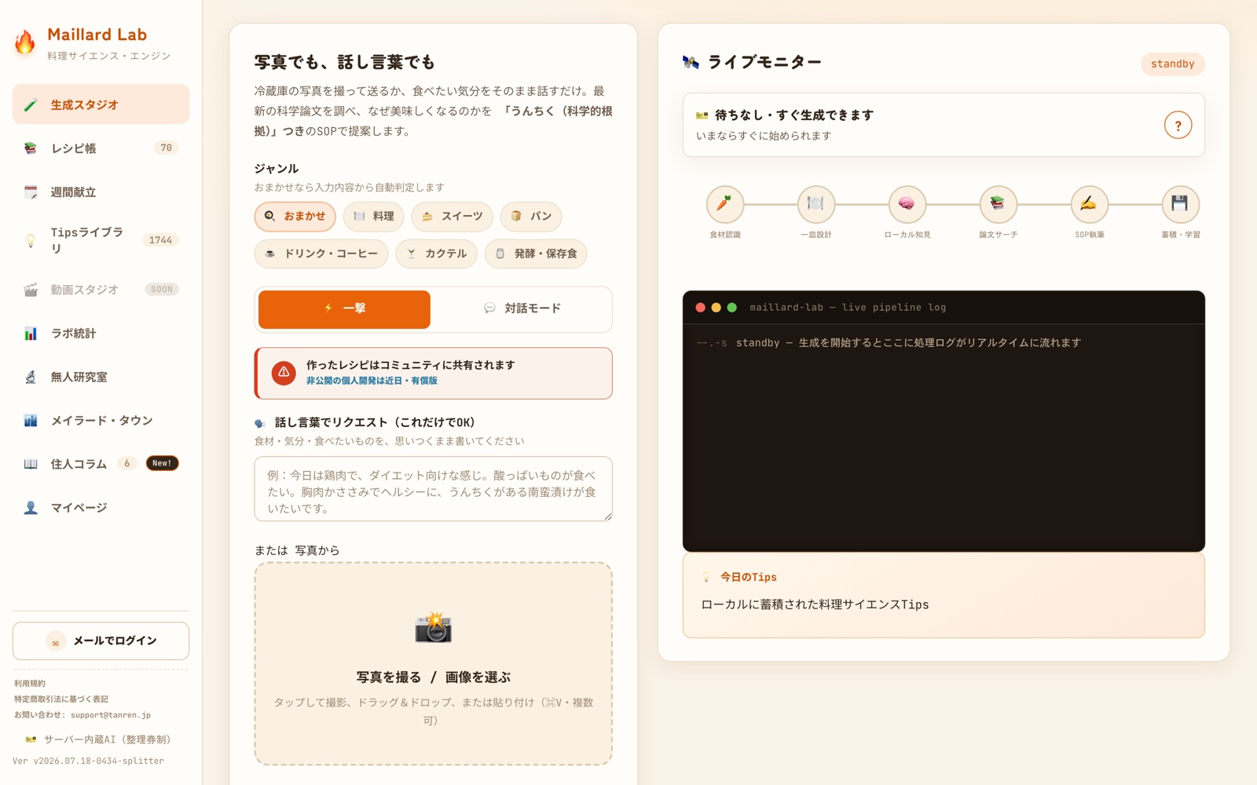The image size is (1257, 785).
Task: Select the おまかせ genre chip
Action: pyautogui.click(x=295, y=217)
